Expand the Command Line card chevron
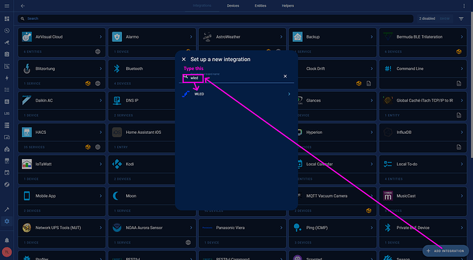The image size is (473, 260). pos(461,69)
